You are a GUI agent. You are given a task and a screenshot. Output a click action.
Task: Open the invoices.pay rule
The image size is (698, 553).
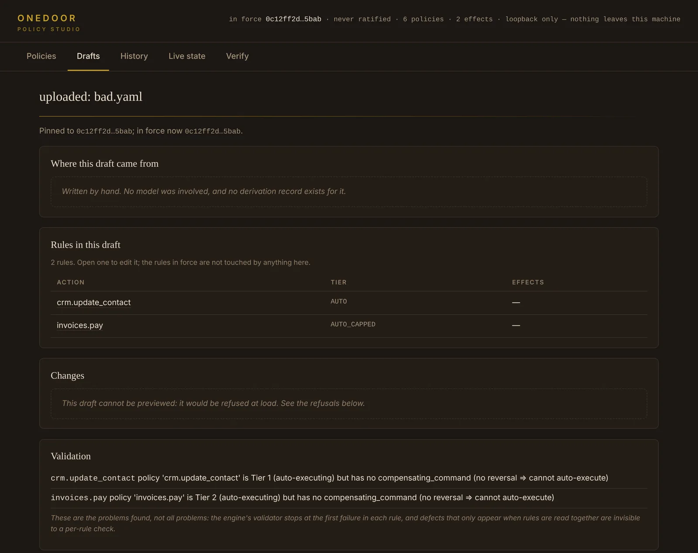pos(80,325)
